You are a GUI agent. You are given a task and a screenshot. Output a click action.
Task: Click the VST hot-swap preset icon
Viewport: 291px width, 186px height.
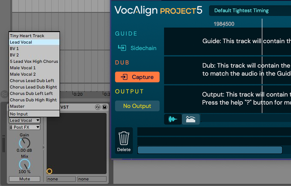[98, 107]
